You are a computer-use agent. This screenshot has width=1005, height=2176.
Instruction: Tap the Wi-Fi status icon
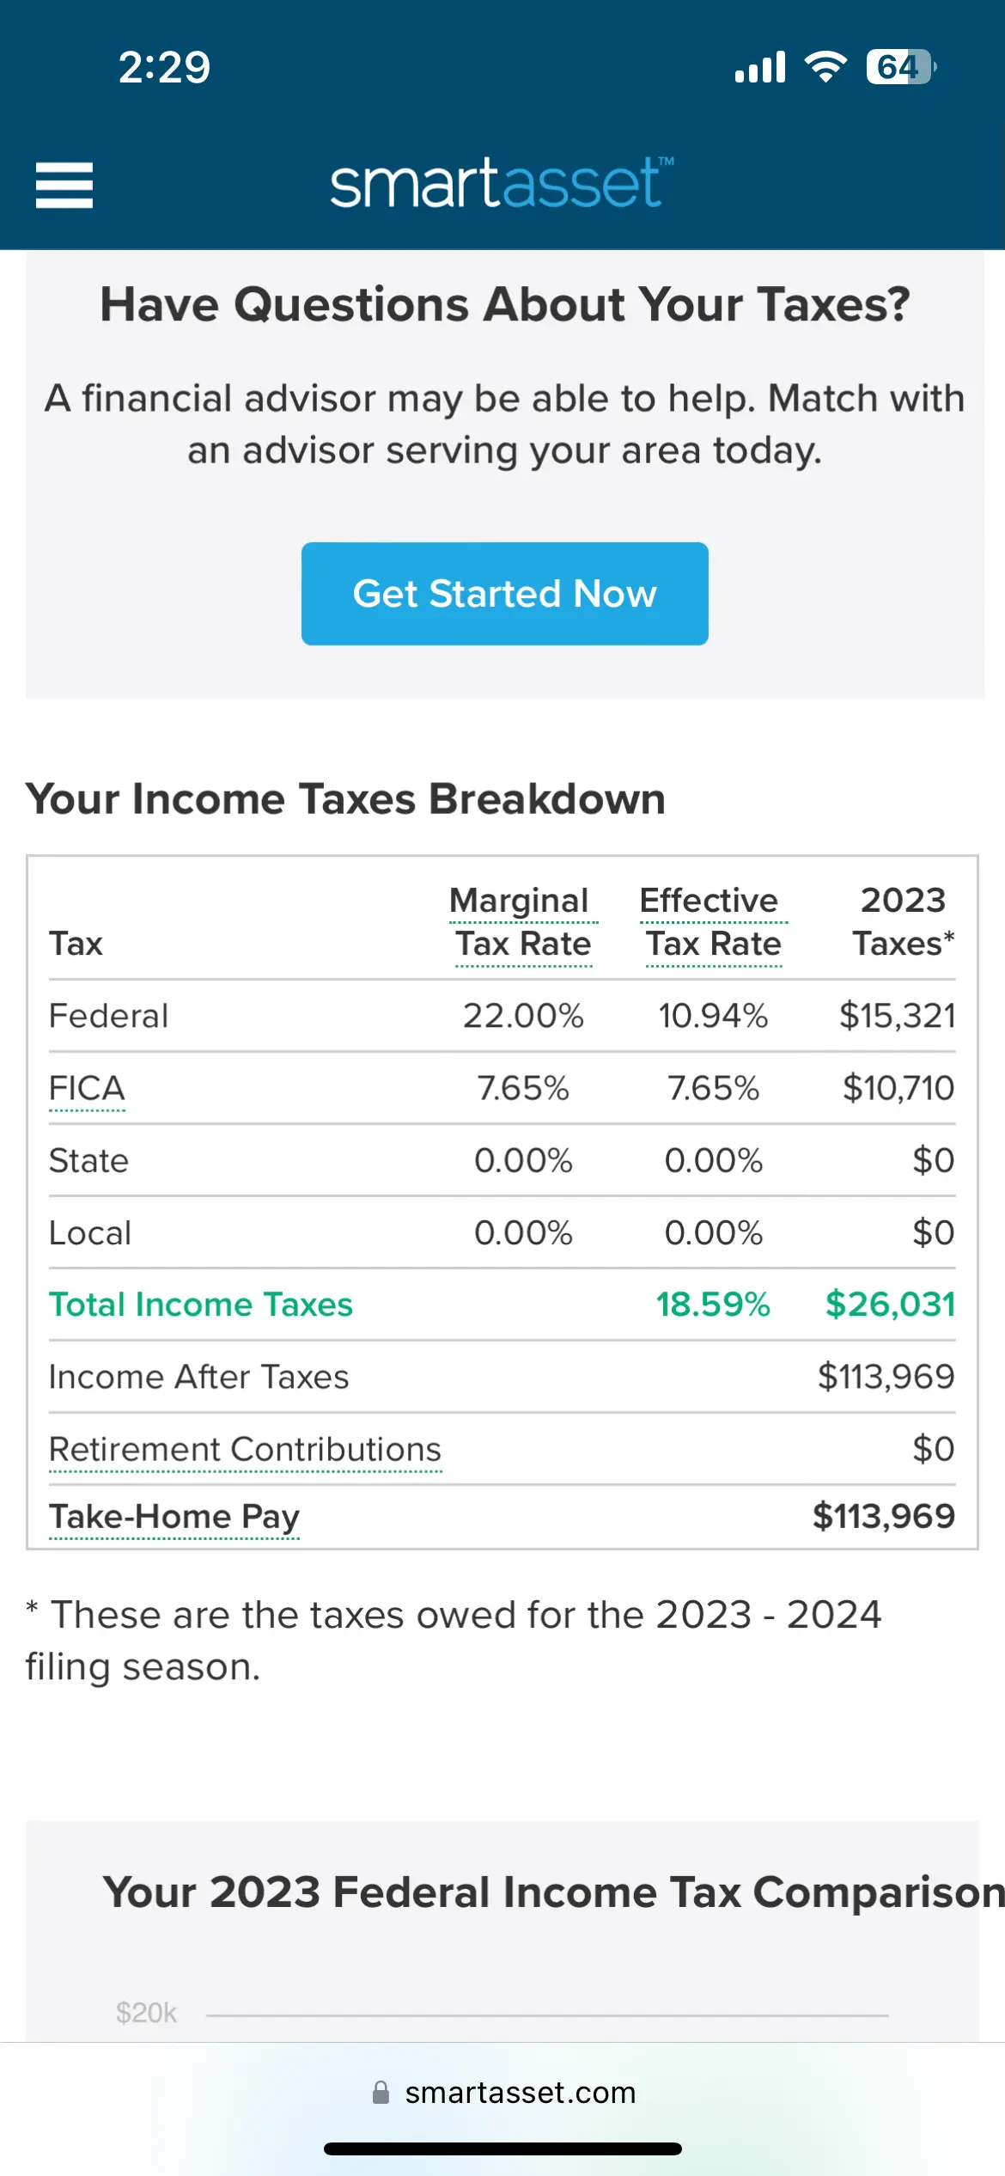(x=825, y=67)
